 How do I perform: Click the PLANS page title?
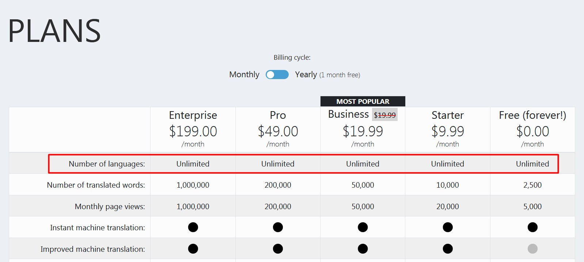coord(54,31)
